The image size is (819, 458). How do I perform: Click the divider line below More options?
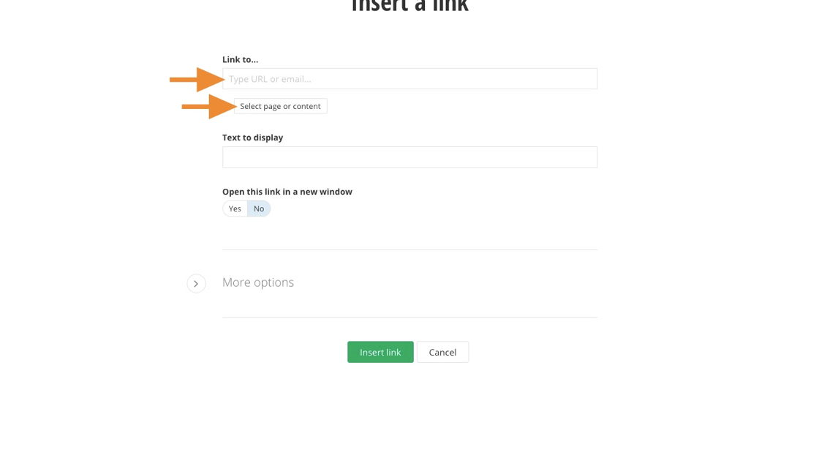pos(409,317)
